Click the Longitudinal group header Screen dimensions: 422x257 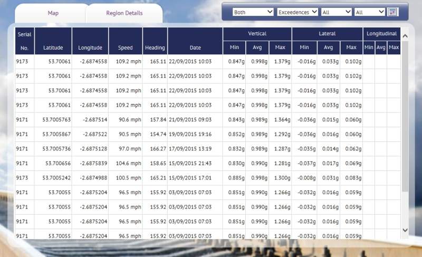[x=381, y=34]
